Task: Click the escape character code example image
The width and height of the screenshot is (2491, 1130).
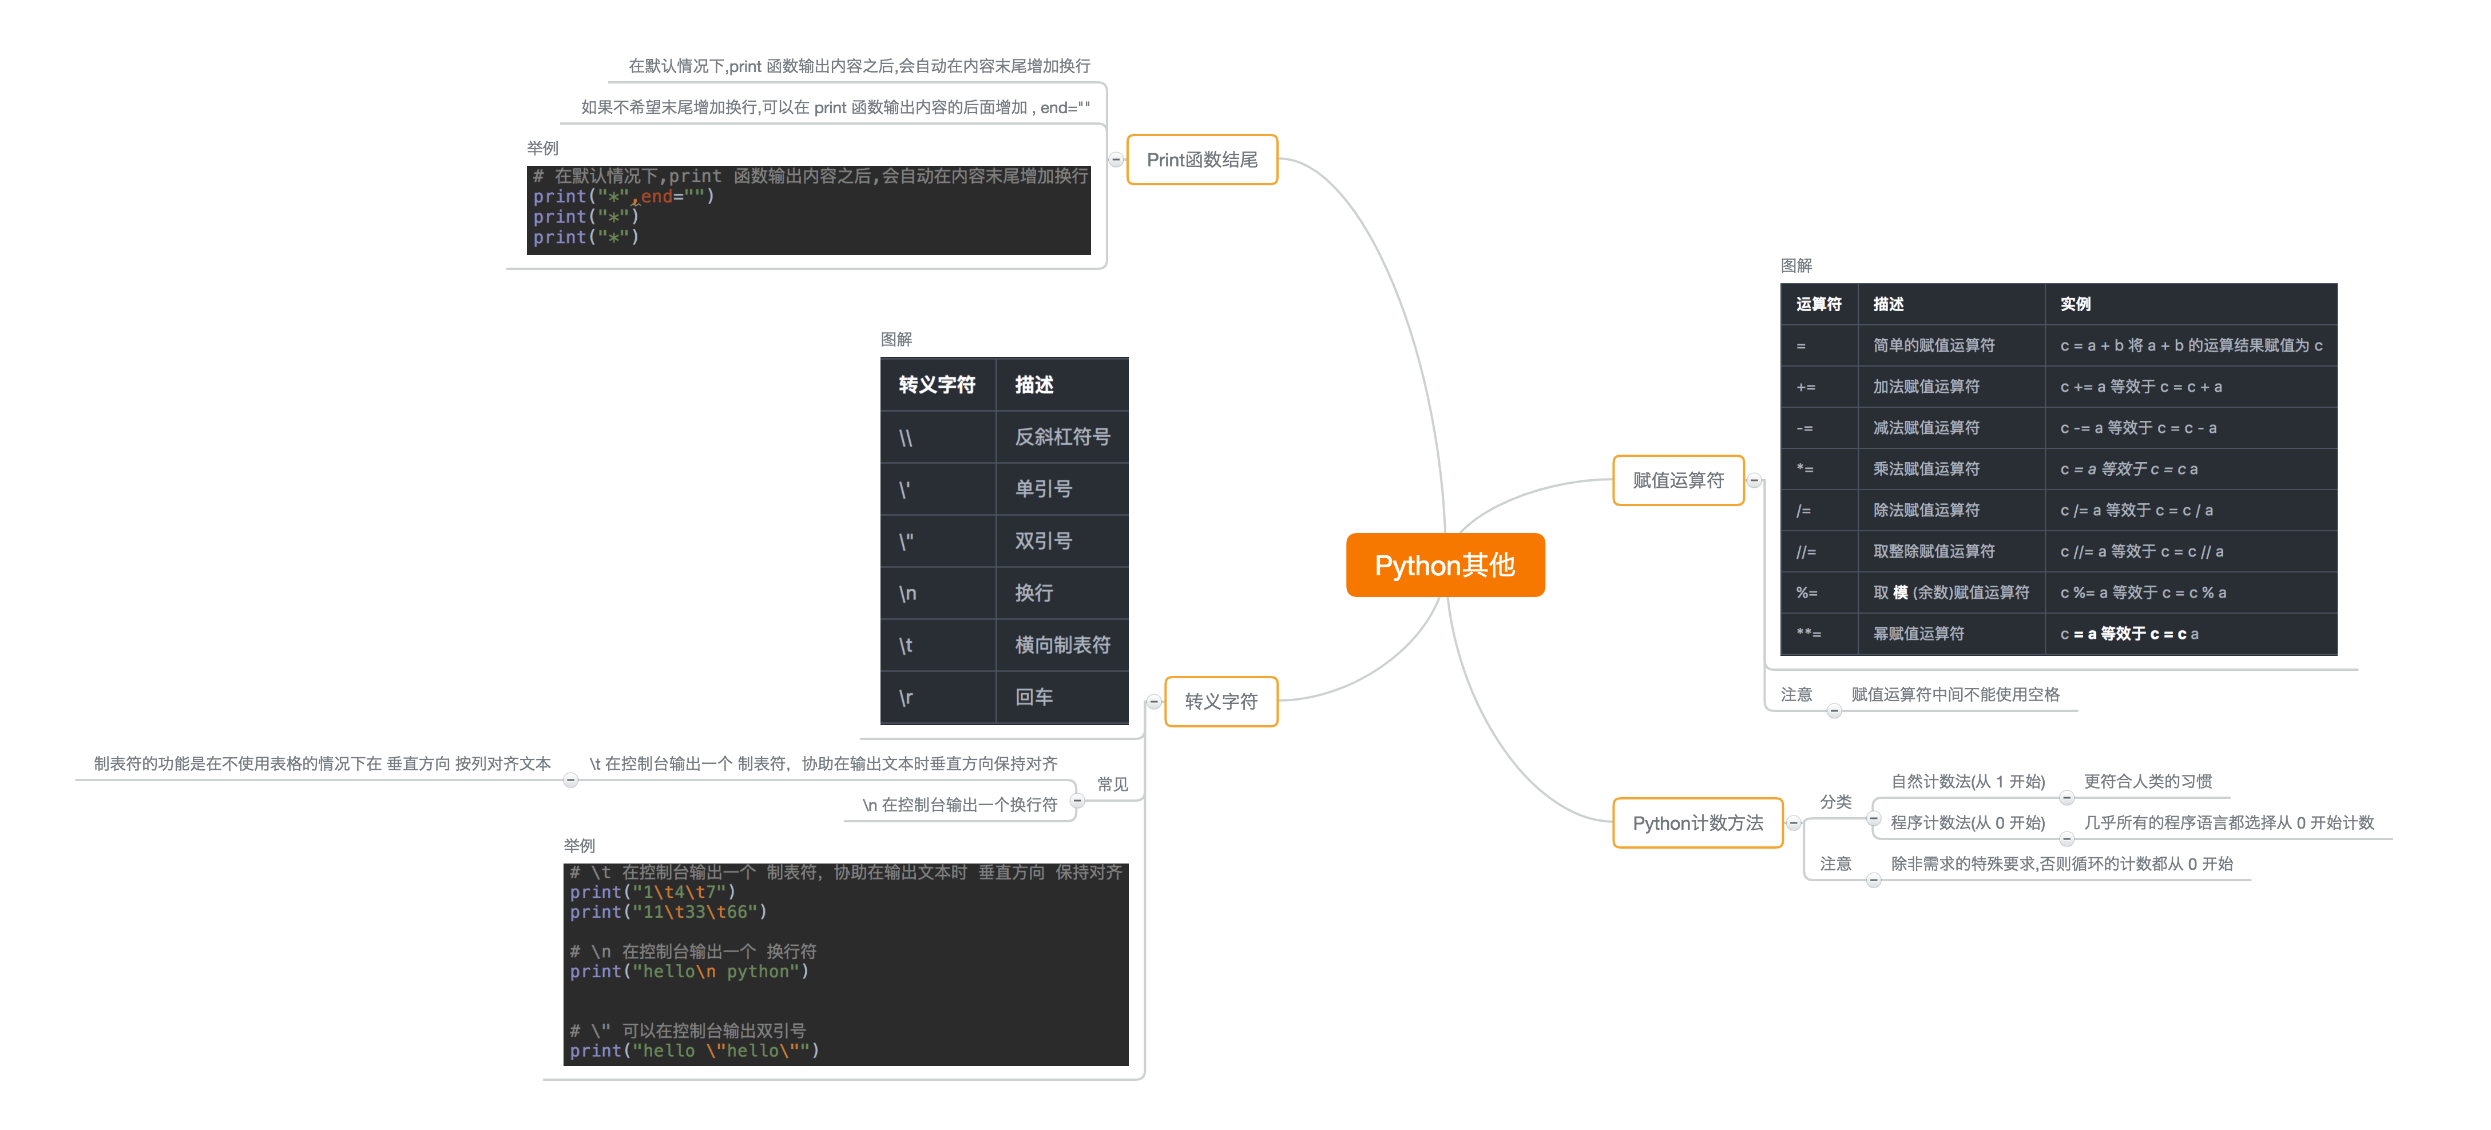Action: pyautogui.click(x=845, y=964)
